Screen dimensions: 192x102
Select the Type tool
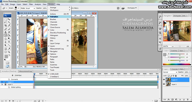[9, 42]
